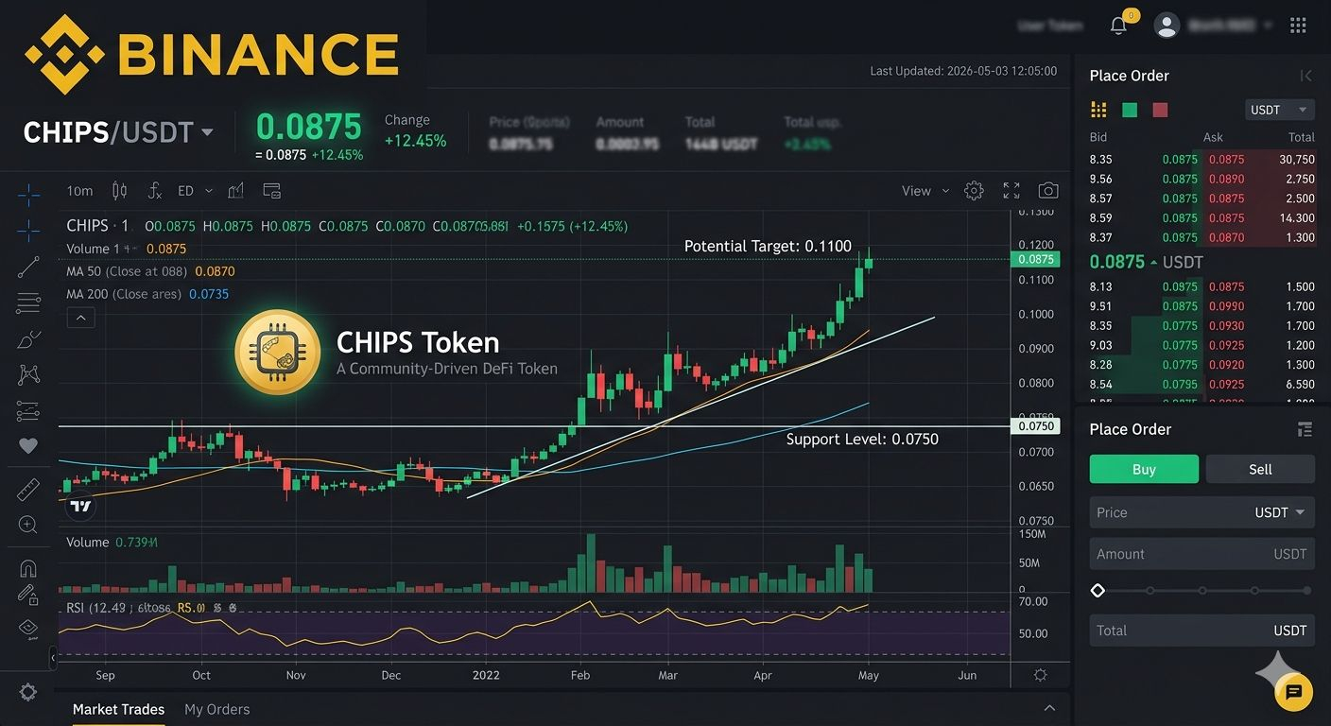Select the top crosshair cursor tool
Screen dimensions: 1331x726
coord(28,196)
